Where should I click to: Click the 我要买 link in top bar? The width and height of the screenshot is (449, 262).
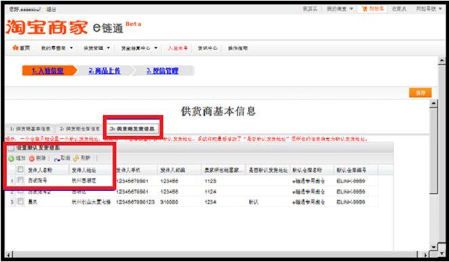(x=310, y=9)
